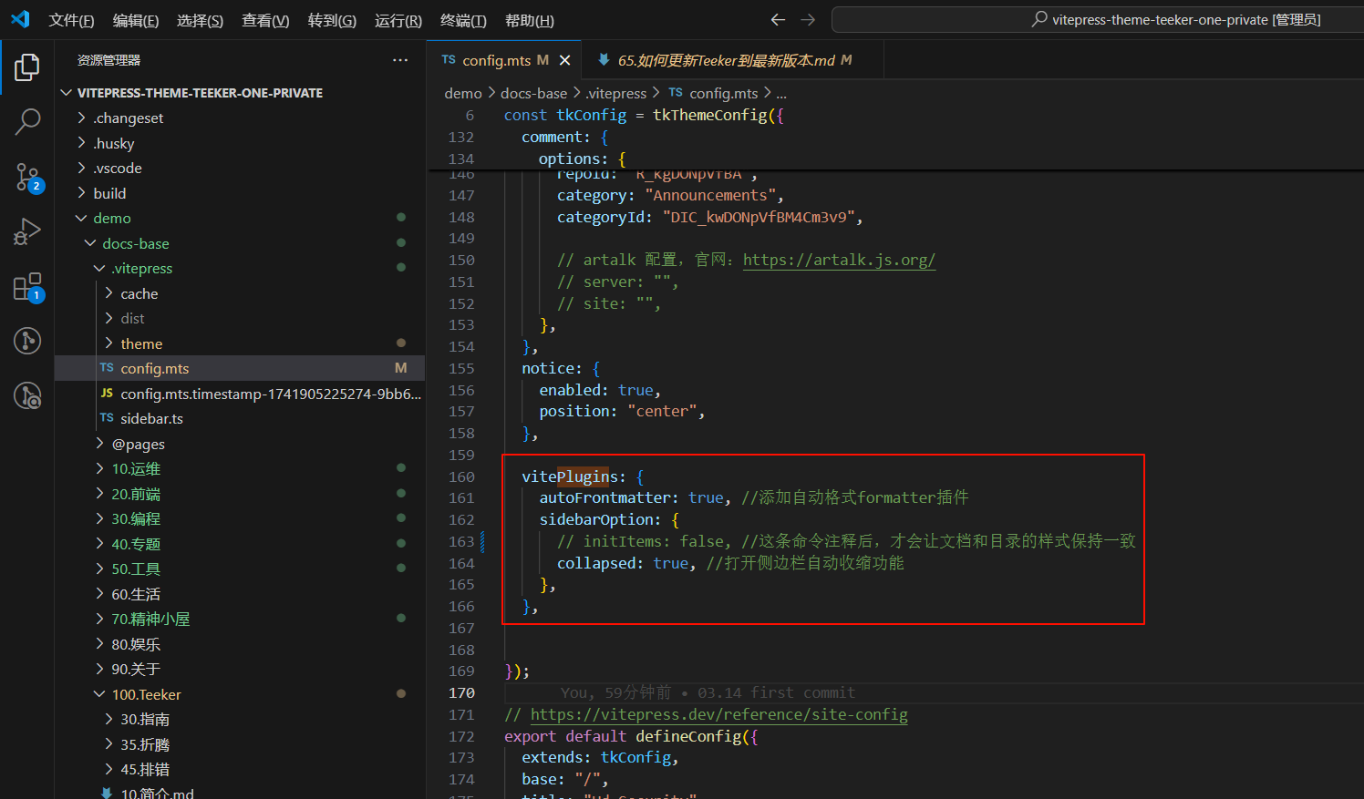Image resolution: width=1364 pixels, height=799 pixels.
Task: Expand the 70.精神小屋 folder
Action: [x=150, y=619]
